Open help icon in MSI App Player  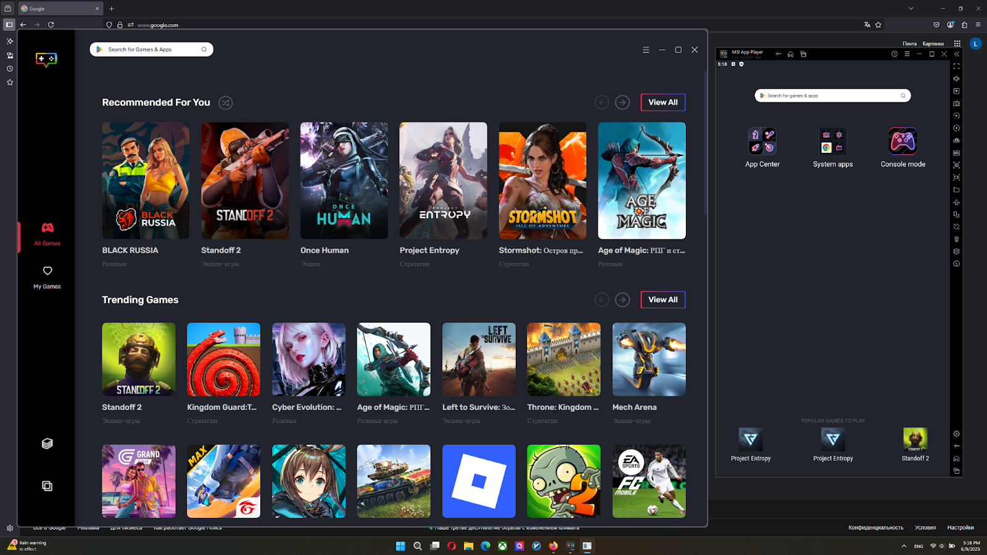click(894, 54)
